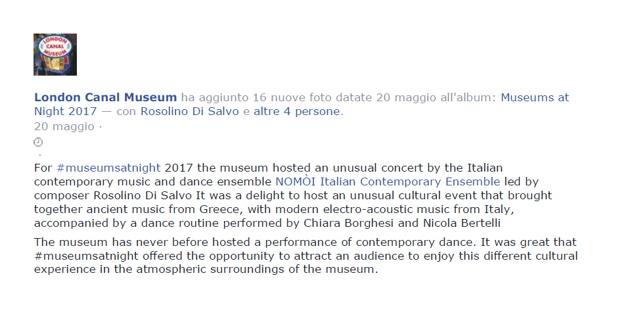The width and height of the screenshot is (617, 313).
Task: Open NOMÒI Italian Contemporary Ensemble page link
Action: [388, 182]
